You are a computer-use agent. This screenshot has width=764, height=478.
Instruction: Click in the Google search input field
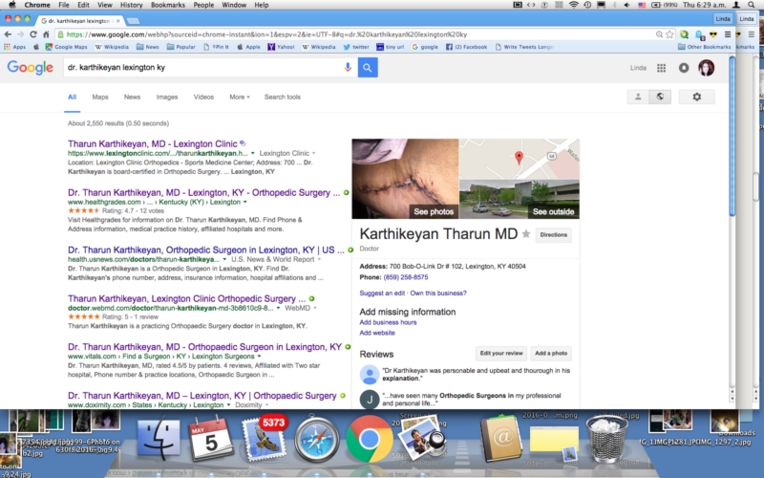[x=201, y=68]
